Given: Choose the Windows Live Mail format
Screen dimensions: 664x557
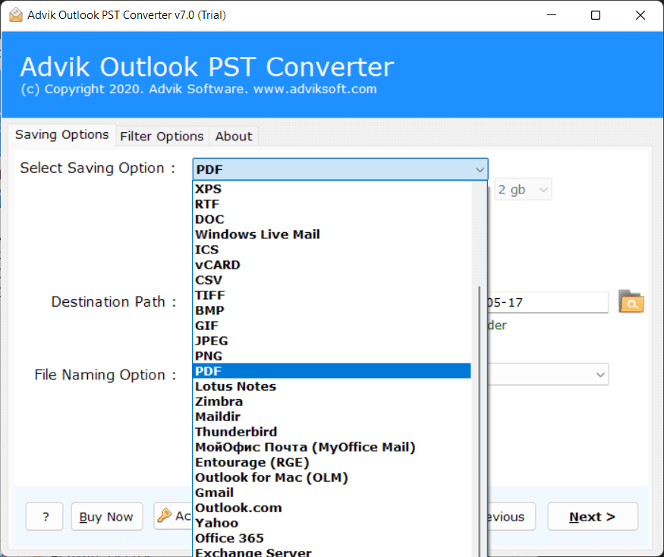Looking at the screenshot, I should tap(257, 234).
